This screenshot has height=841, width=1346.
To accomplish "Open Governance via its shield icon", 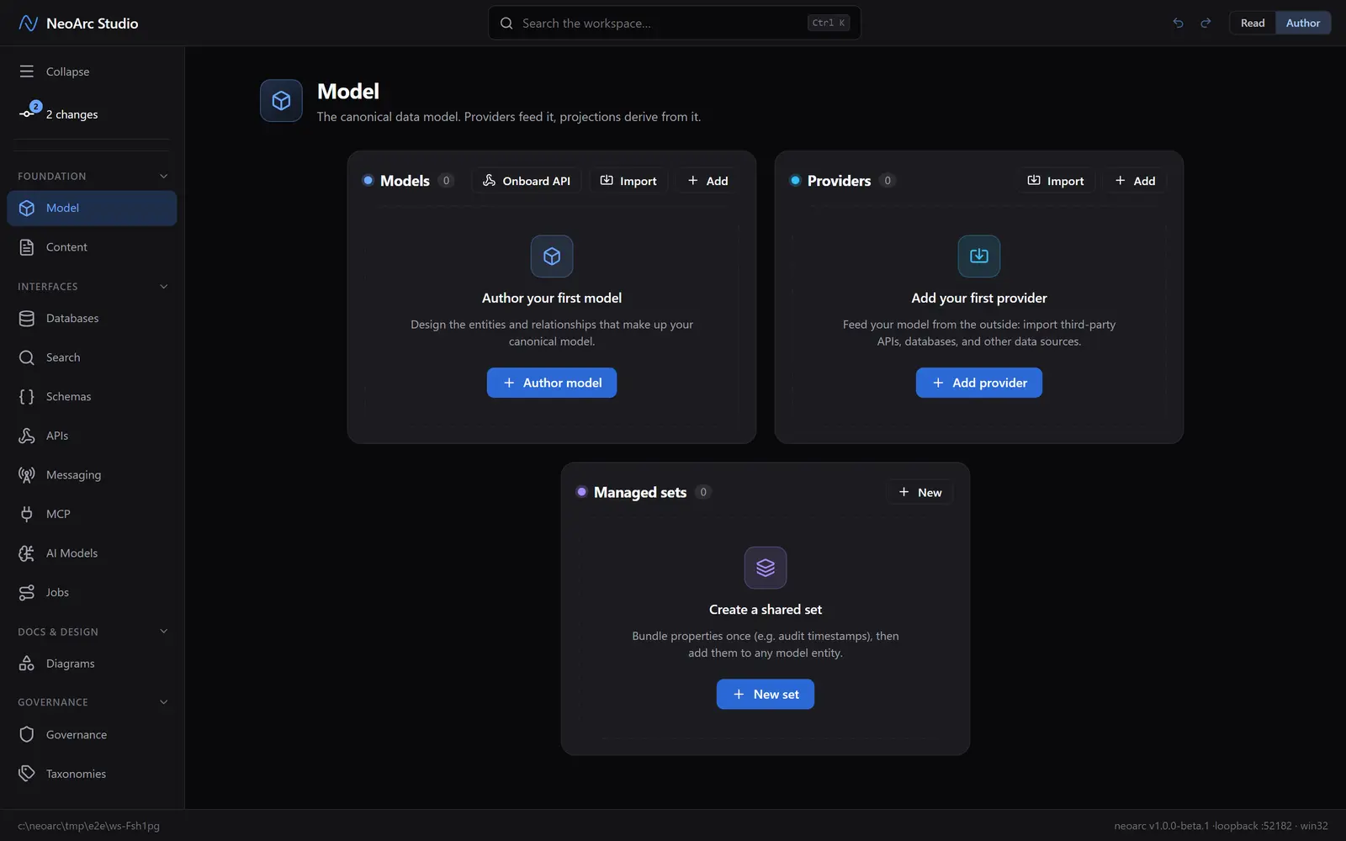I will 27,734.
